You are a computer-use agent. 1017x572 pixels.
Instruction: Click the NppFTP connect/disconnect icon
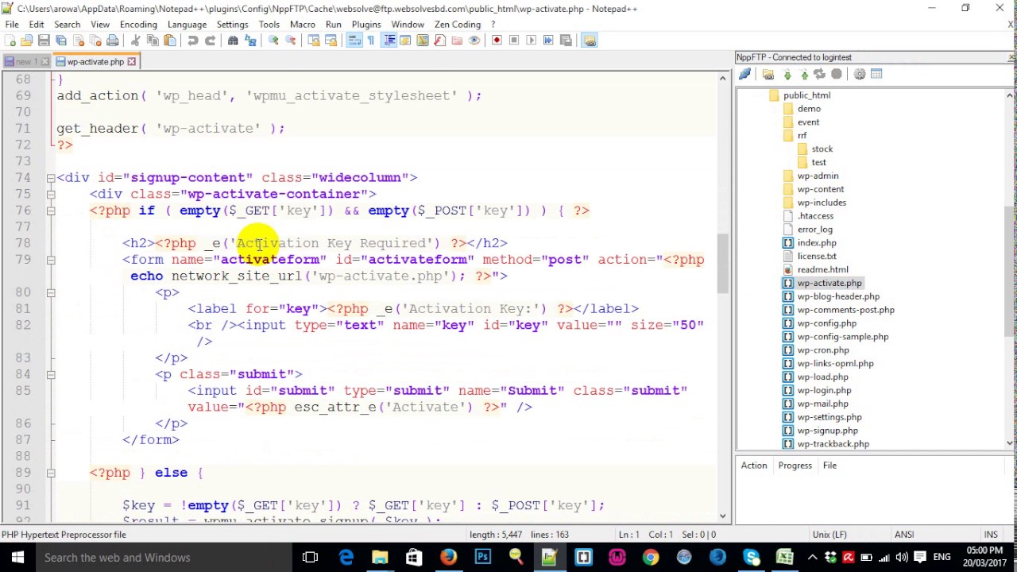click(x=745, y=74)
